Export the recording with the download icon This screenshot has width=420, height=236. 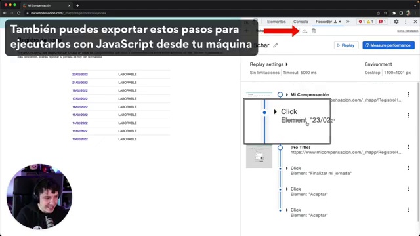304,31
